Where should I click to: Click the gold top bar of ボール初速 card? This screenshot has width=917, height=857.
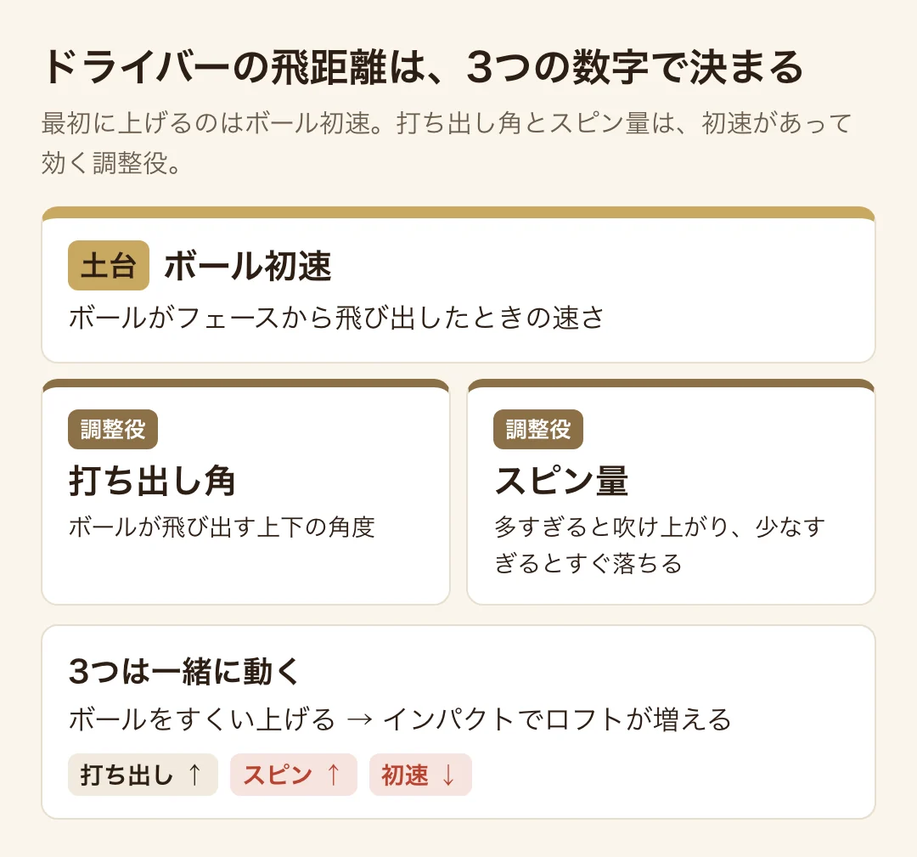458,213
